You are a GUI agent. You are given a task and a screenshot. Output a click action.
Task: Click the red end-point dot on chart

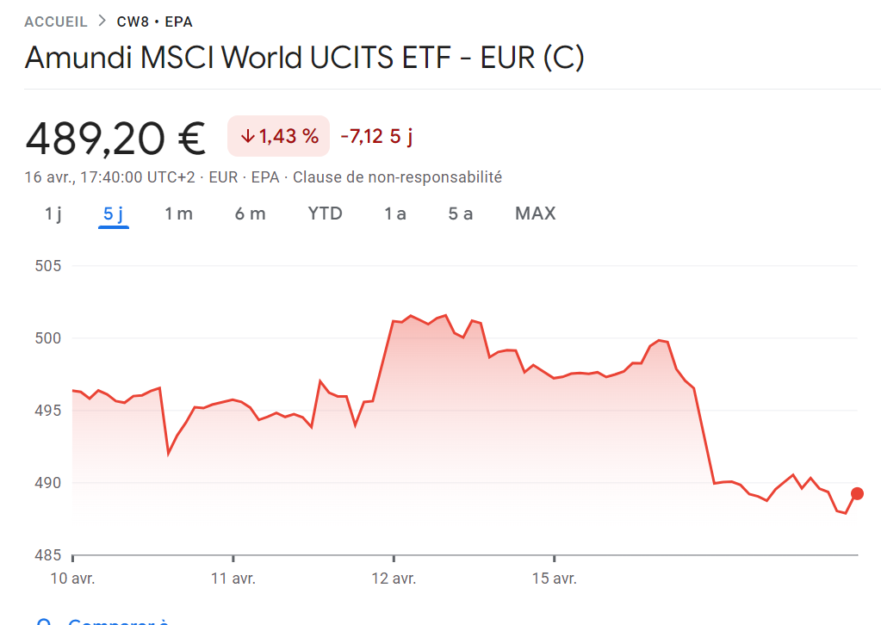pos(857,493)
